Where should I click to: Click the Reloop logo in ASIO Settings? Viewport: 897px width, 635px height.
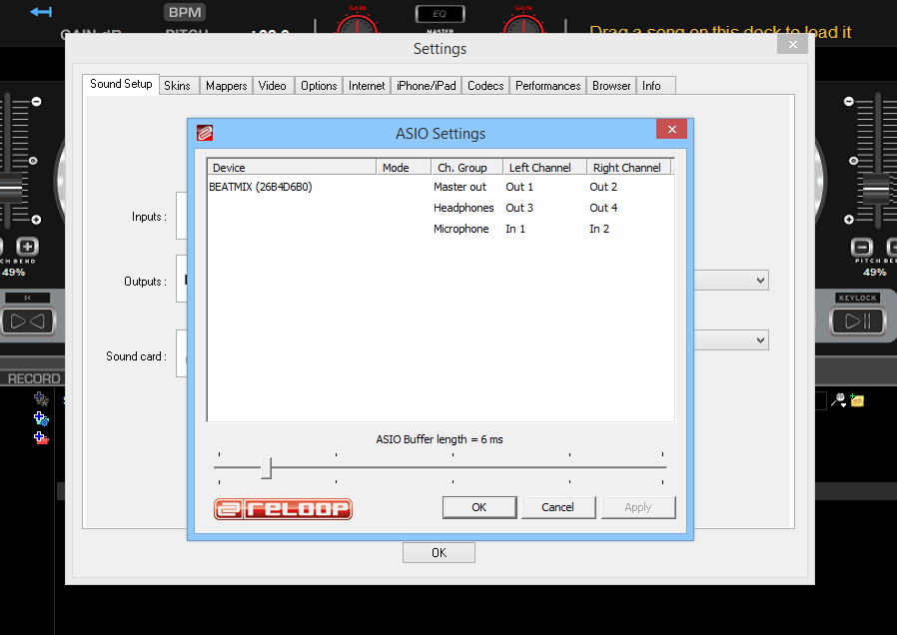283,509
